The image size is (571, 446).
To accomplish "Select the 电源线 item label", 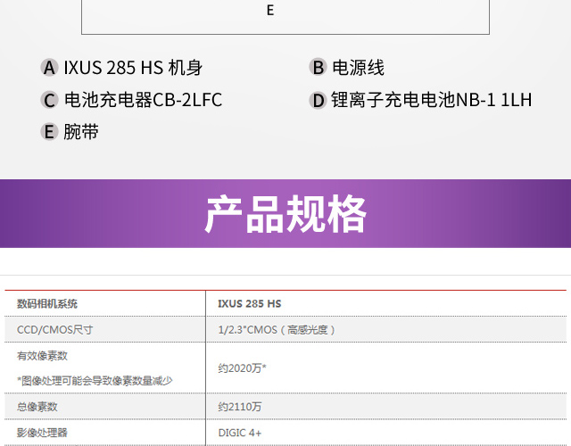I will coord(358,68).
